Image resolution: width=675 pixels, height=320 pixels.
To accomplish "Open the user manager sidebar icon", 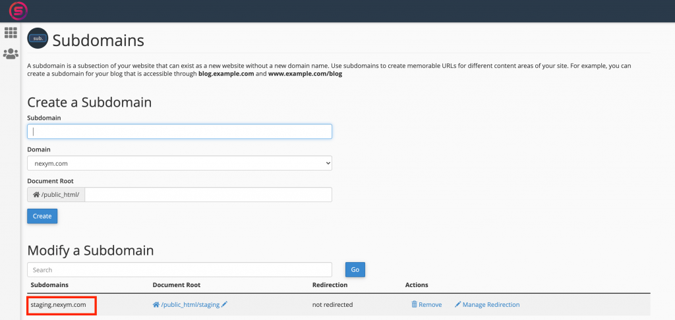I will click(11, 54).
